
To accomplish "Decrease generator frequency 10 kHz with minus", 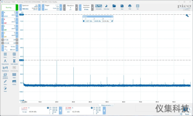I will pos(3,47).
